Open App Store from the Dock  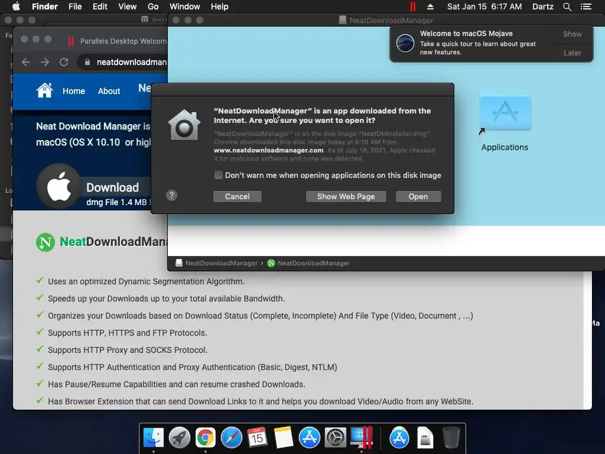tap(310, 437)
